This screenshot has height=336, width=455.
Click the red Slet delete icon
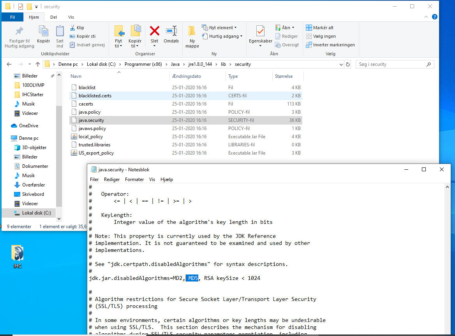154,31
